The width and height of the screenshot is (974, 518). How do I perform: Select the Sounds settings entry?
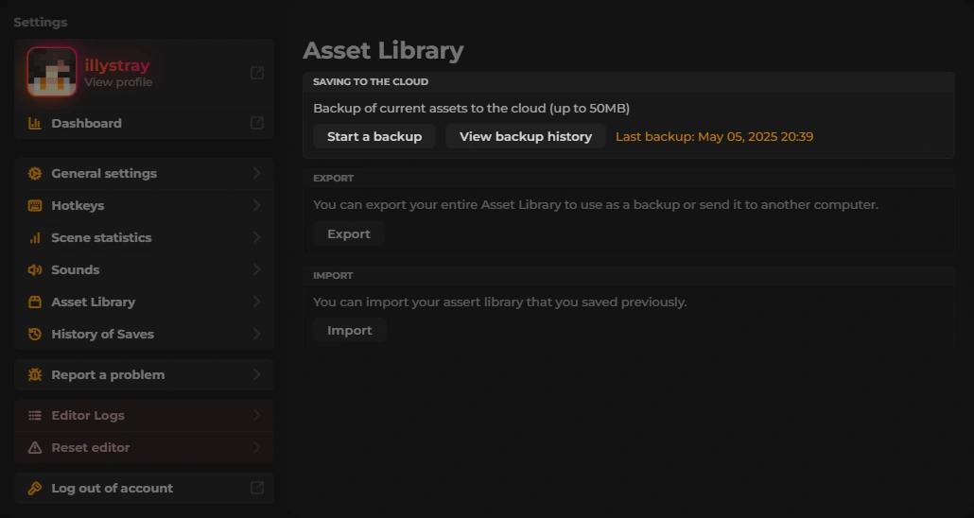click(144, 269)
